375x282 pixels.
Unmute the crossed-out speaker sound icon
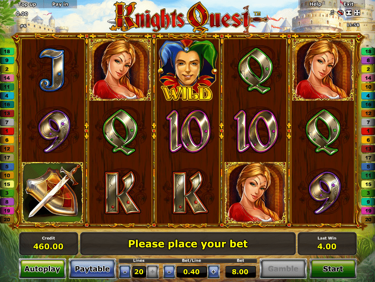(340, 12)
